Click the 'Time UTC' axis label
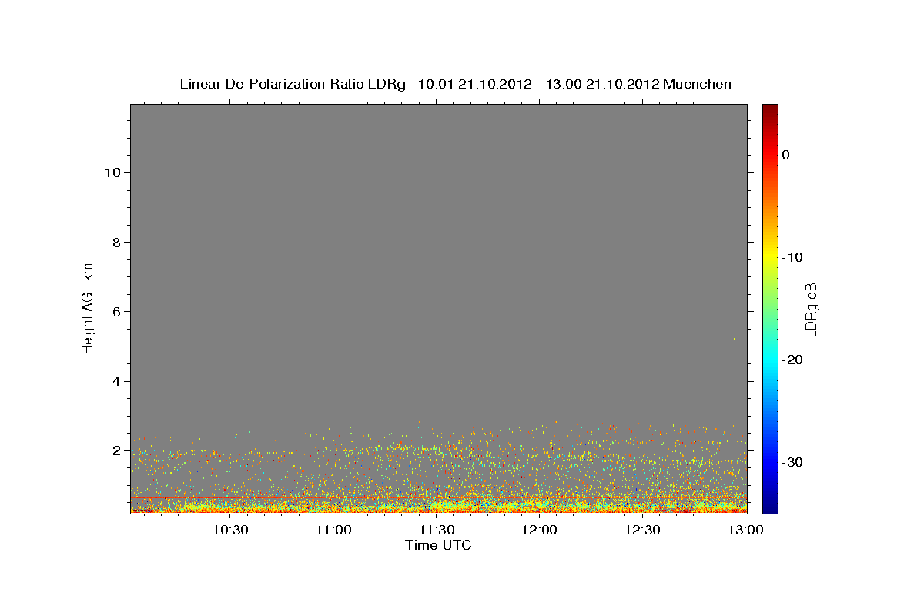 [x=438, y=545]
